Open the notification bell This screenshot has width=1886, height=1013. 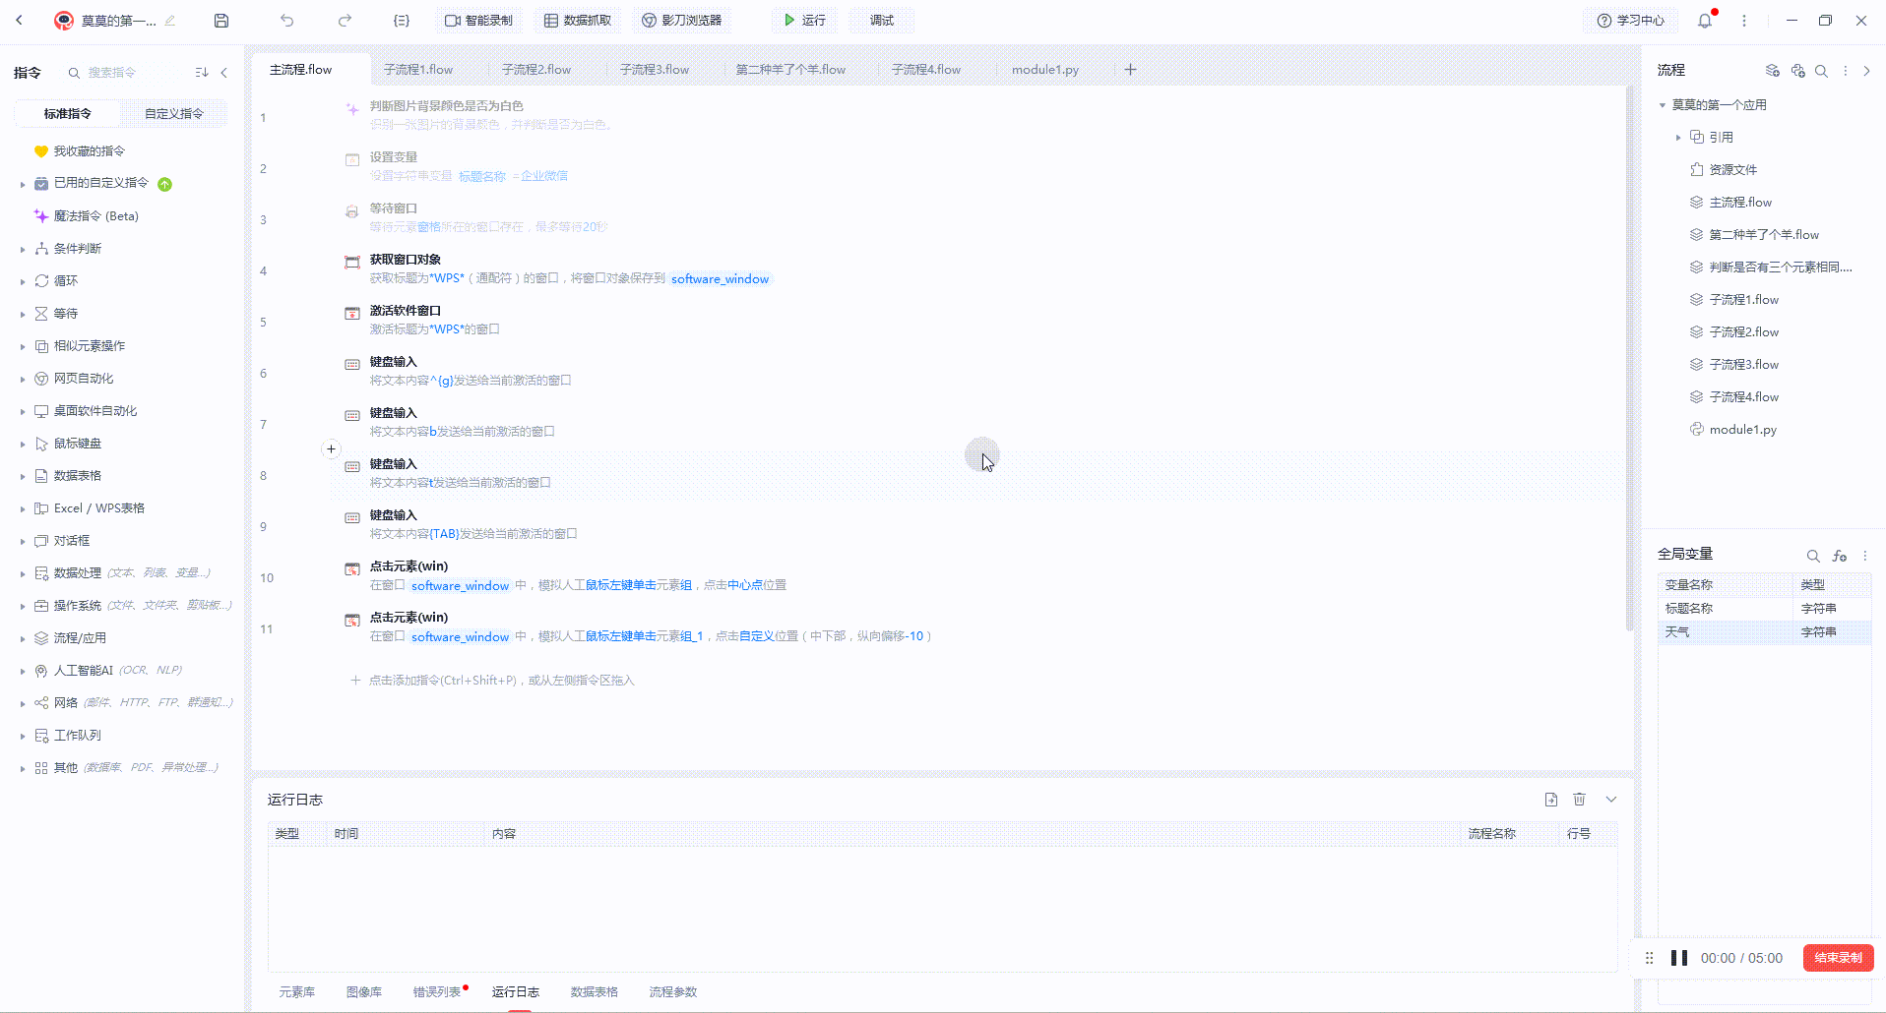point(1704,21)
